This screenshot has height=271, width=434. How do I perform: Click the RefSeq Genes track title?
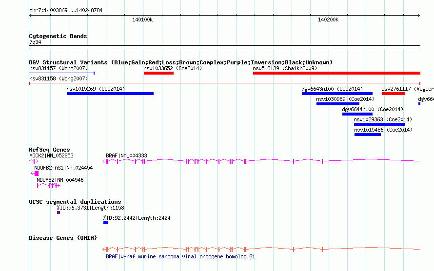tap(50, 150)
